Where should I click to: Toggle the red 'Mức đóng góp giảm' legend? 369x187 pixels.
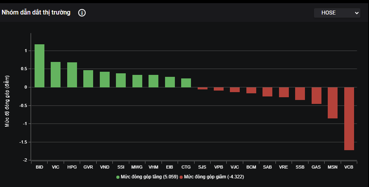tap(212, 177)
